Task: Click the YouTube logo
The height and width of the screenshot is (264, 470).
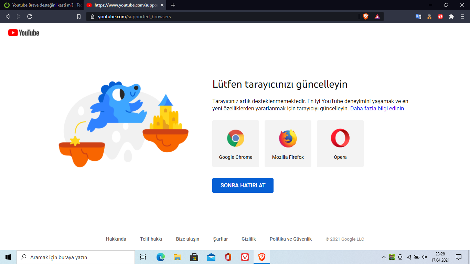Action: click(24, 33)
